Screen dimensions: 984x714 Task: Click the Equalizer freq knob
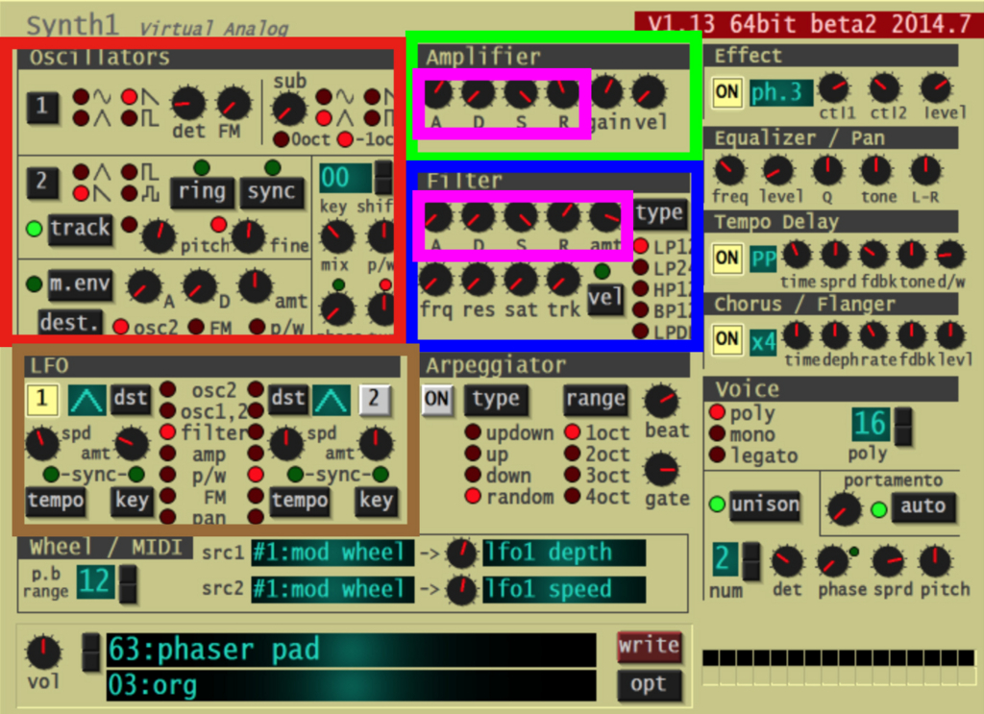pos(730,170)
